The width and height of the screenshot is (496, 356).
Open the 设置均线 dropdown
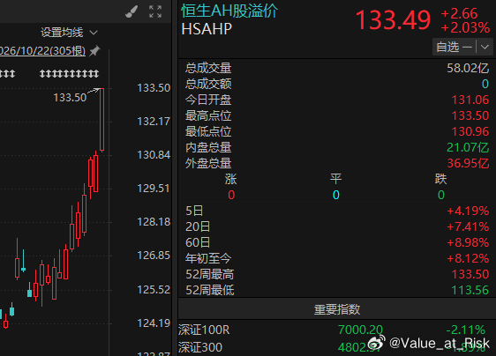click(x=69, y=33)
